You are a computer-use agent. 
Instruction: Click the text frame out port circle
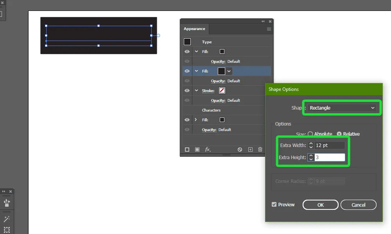click(x=158, y=35)
